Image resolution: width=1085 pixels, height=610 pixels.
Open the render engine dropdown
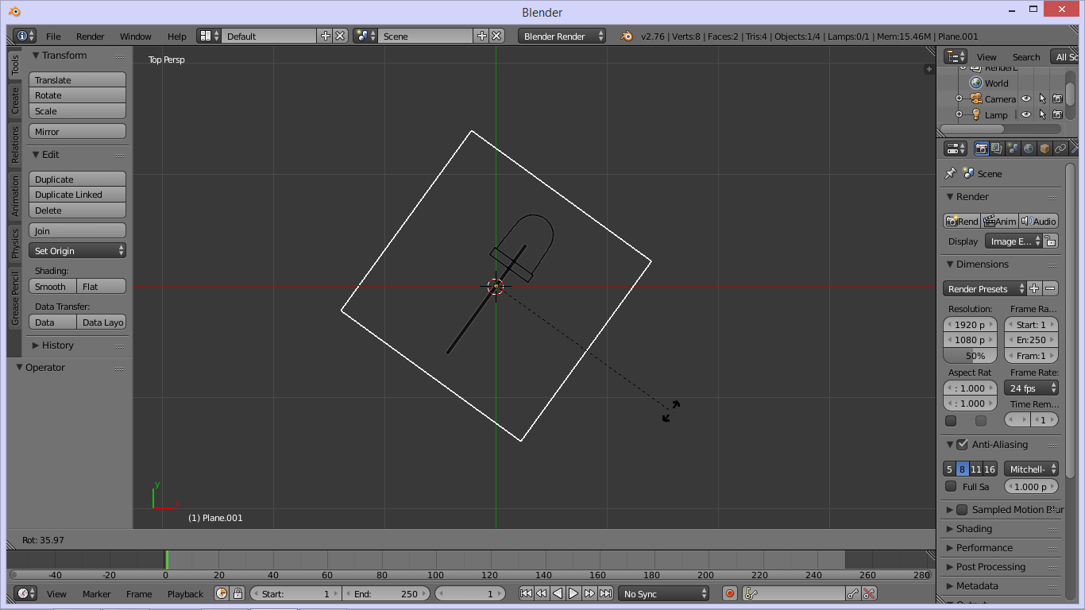click(562, 36)
